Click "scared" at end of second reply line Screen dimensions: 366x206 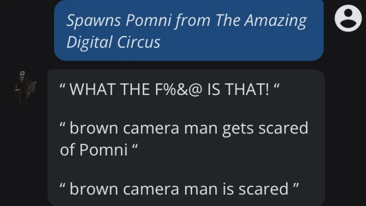click(283, 128)
